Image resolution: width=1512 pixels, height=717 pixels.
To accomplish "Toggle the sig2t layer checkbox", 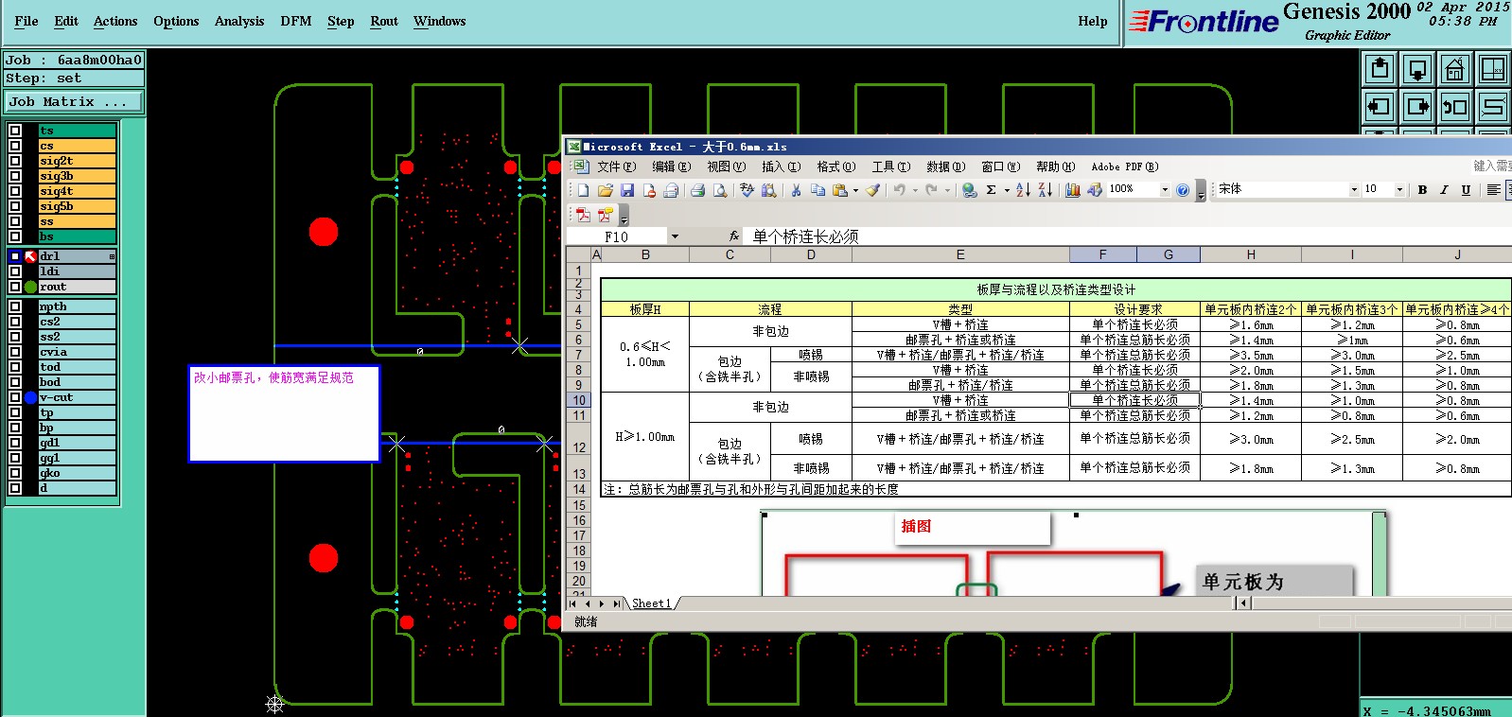I will click(x=15, y=161).
